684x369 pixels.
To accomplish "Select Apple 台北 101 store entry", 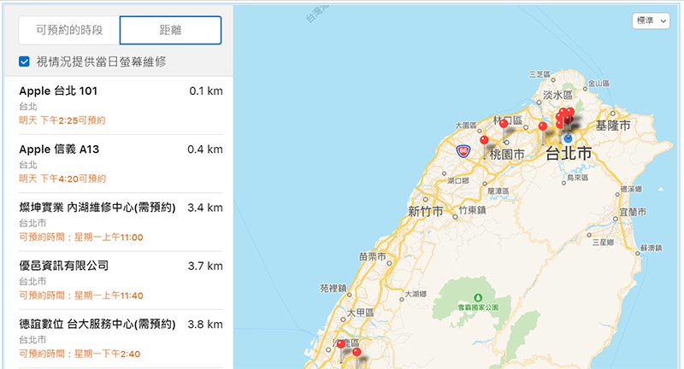I will click(x=121, y=105).
